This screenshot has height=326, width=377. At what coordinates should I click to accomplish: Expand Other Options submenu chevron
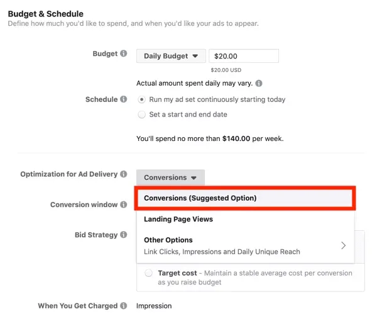point(343,245)
